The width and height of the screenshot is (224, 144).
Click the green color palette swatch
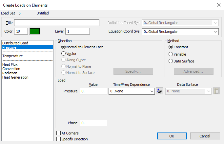35,31
